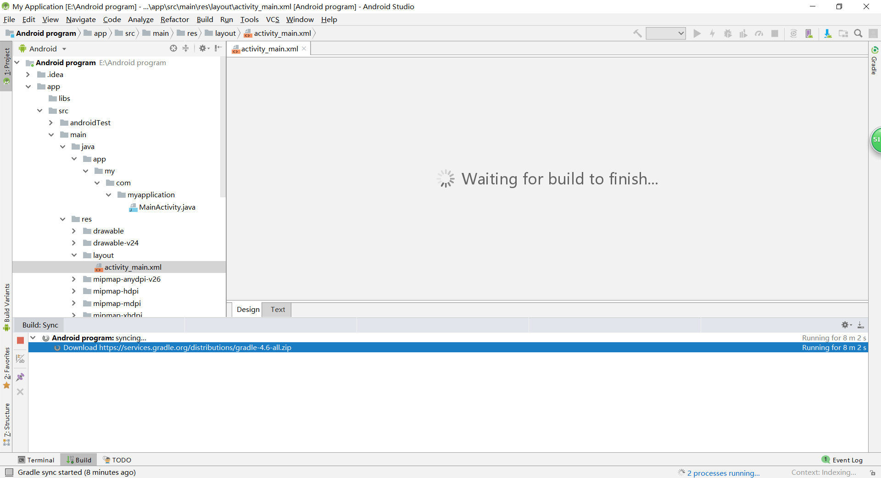
Task: Open the AVD Manager icon
Action: tap(809, 33)
